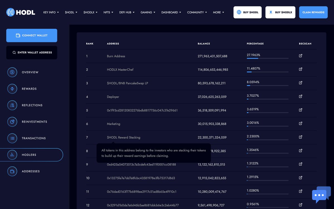This screenshot has width=334, height=209.
Task: Expand the Key Info dropdown menu
Action: (x=51, y=12)
